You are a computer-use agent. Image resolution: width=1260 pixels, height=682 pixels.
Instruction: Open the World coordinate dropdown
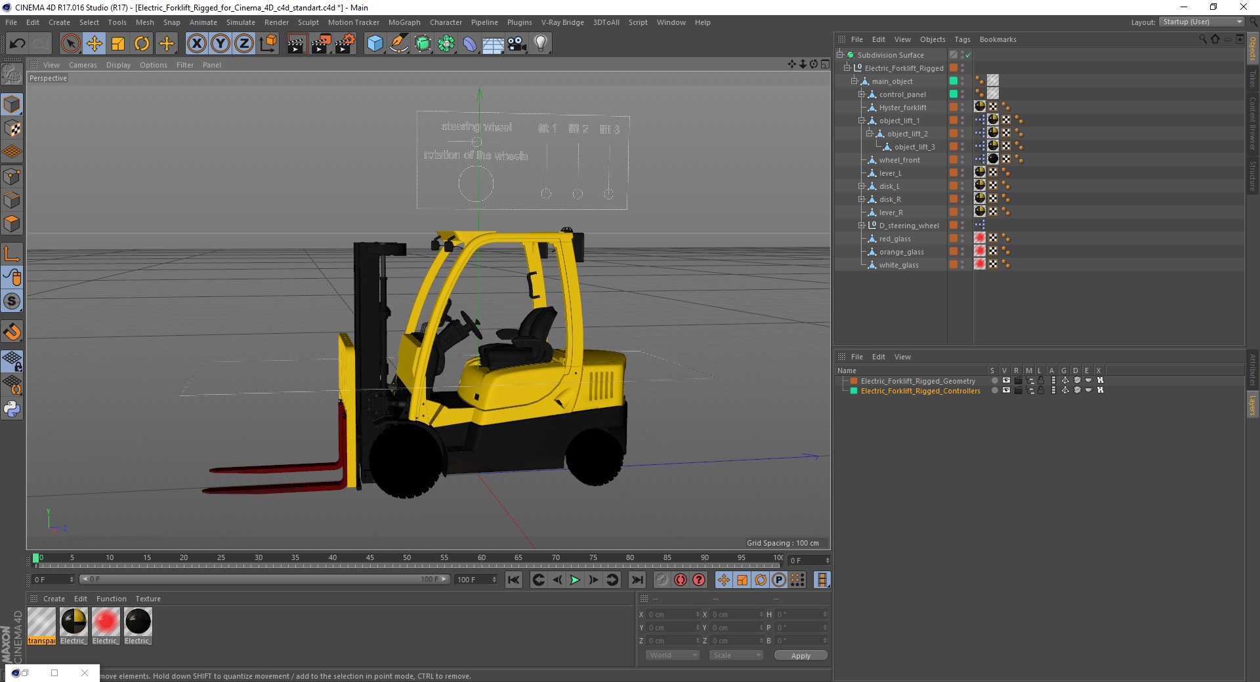(673, 655)
